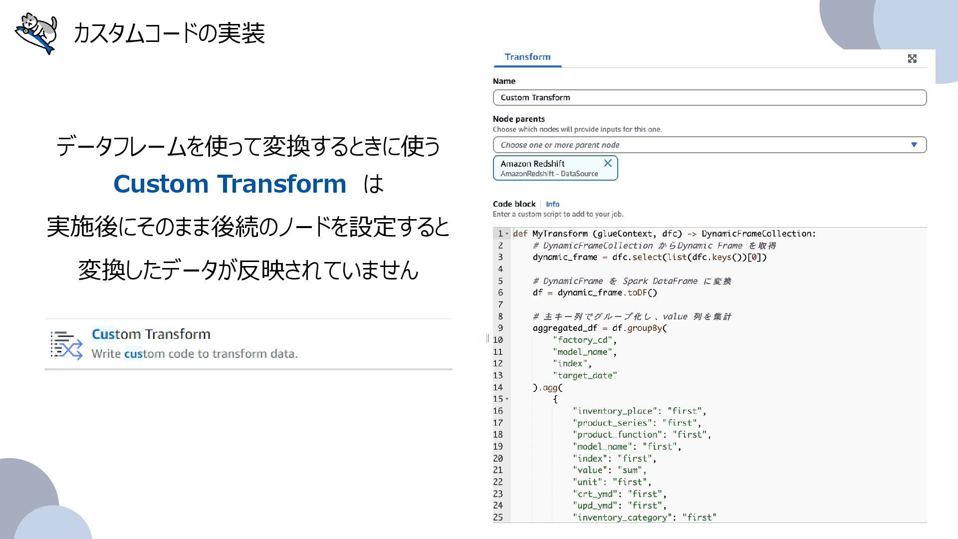Viewport: 958px width, 539px height.
Task: Click the Custom Transform menu entry title
Action: tap(151, 334)
